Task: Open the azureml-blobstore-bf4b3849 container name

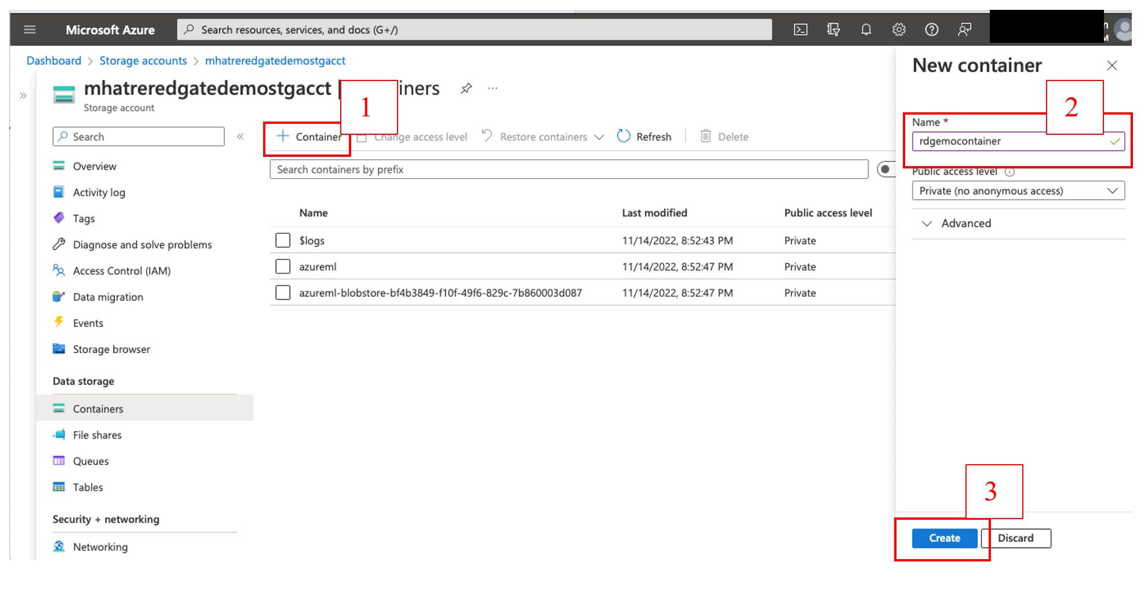Action: (440, 293)
